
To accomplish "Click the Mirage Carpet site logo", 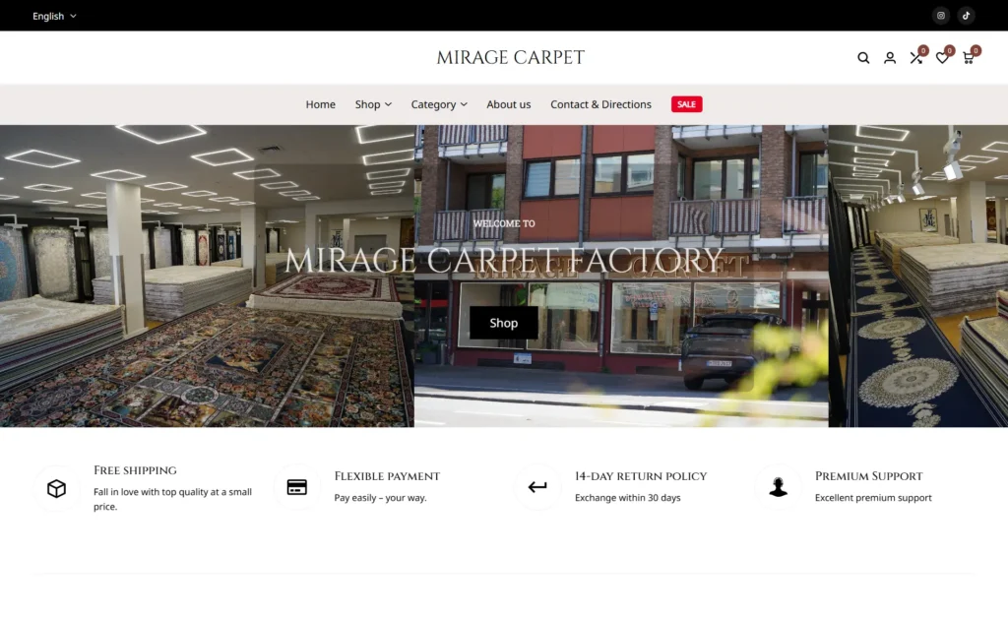I will point(510,58).
